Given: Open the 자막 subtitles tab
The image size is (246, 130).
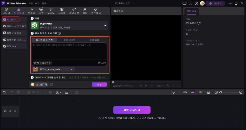Looking at the screenshot, I should click(41, 11).
